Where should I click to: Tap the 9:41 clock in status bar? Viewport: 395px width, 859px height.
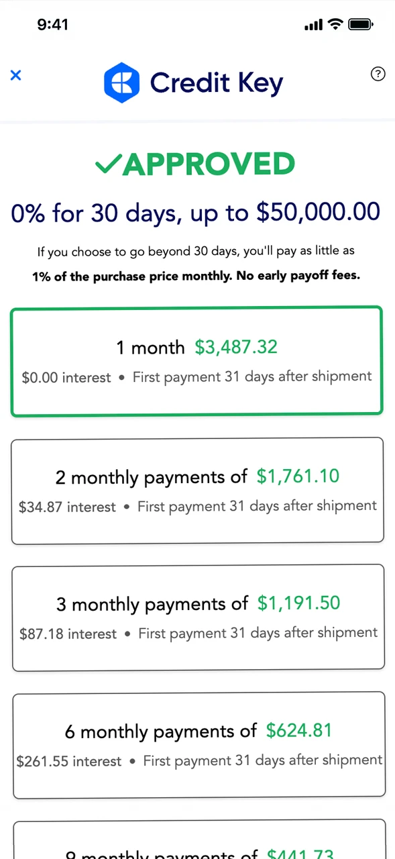pos(52,24)
